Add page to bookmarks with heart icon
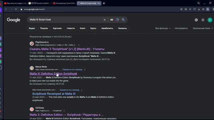The image size is (214, 120). (195, 9)
